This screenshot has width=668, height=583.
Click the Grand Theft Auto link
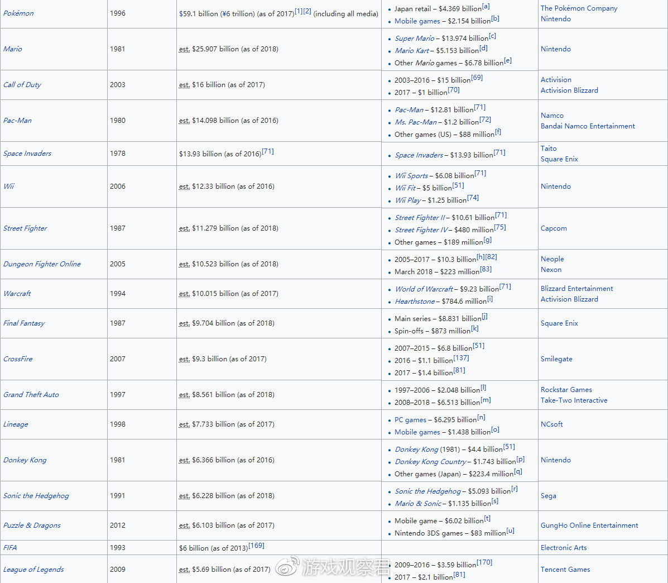click(x=31, y=395)
